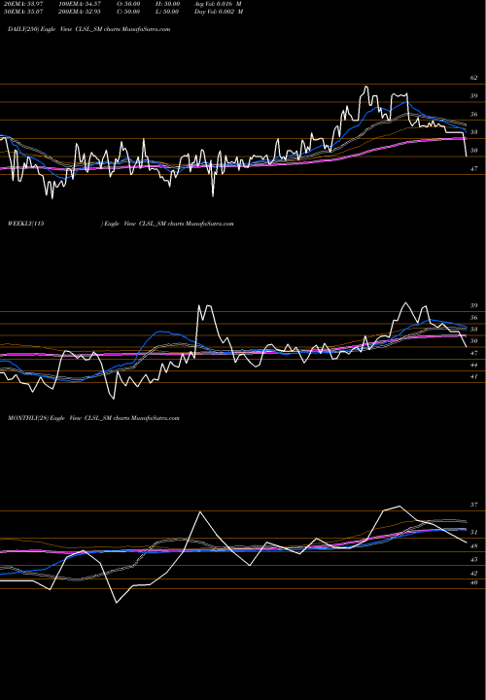Screen dimensions: 486x700
Task: Click the WEEKLY Eagle View chart title
Action: click(x=121, y=224)
